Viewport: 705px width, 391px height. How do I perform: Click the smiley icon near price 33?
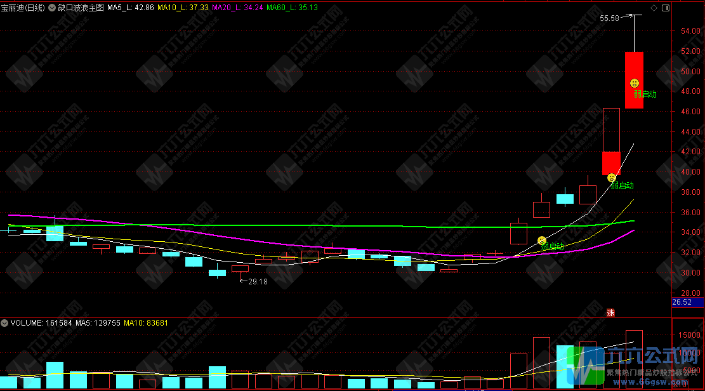point(542,240)
